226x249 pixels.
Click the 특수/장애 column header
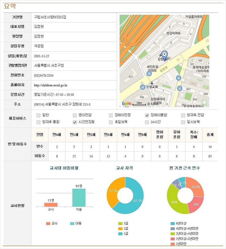tap(194, 134)
